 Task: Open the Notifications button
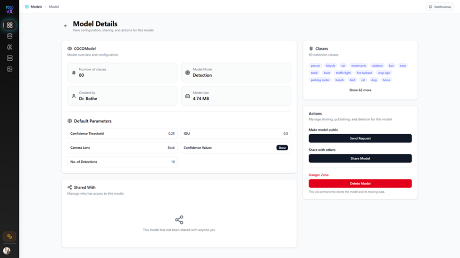click(440, 7)
